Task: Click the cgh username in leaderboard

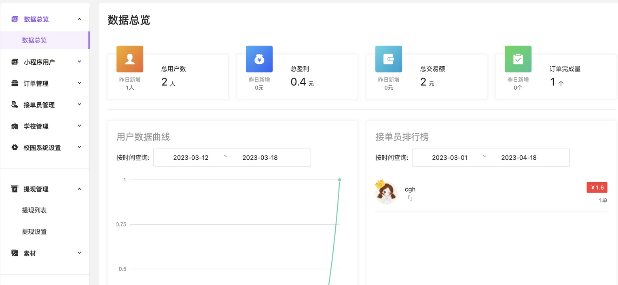Action: [x=410, y=189]
